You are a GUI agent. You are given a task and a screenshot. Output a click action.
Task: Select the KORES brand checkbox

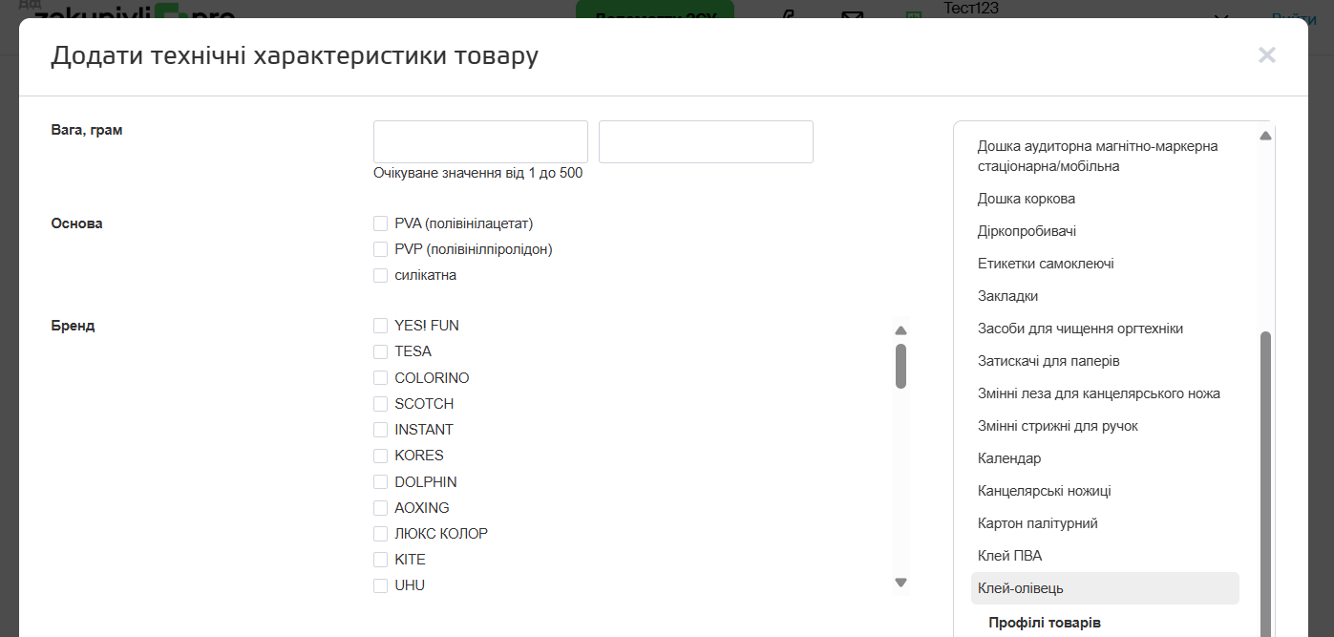[381, 456]
